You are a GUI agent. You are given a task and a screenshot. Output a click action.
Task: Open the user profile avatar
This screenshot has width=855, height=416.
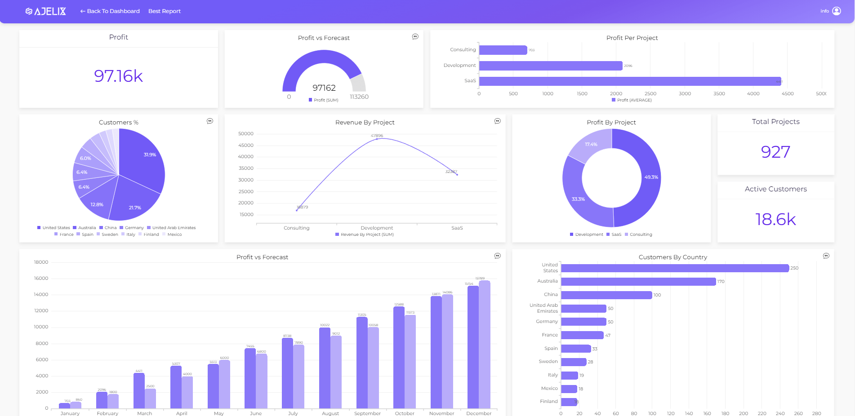coord(837,11)
